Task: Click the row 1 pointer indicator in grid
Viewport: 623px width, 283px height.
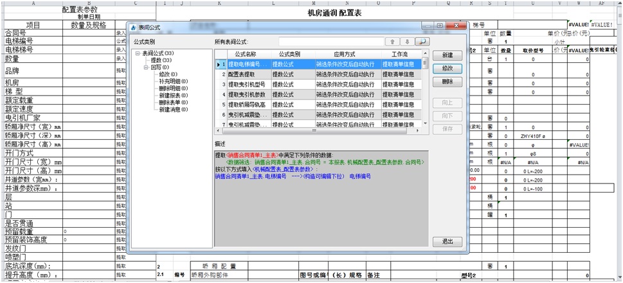Action: tap(217, 64)
